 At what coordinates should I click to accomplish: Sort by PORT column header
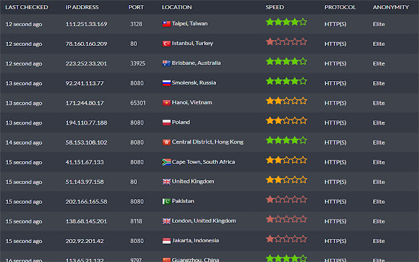click(136, 7)
